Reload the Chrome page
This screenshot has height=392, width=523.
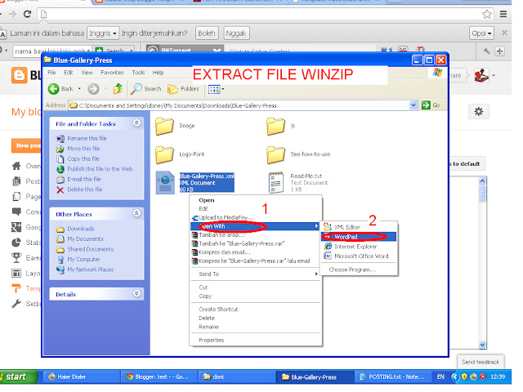click(27, 14)
